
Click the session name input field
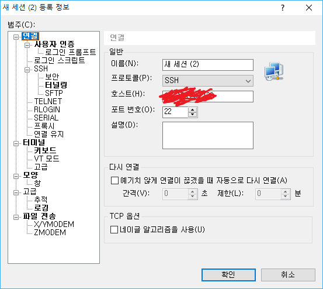208,65
